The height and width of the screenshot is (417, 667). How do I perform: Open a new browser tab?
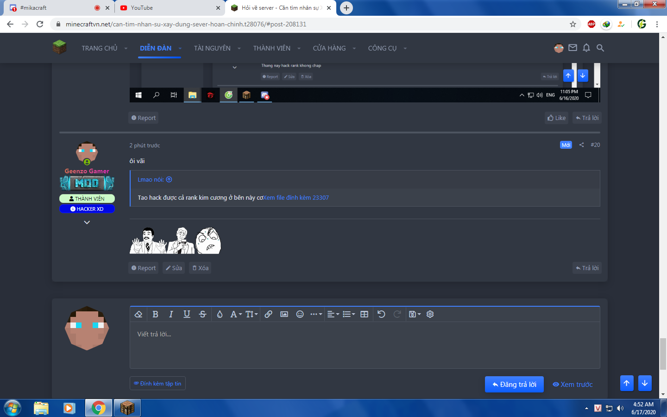click(x=346, y=8)
